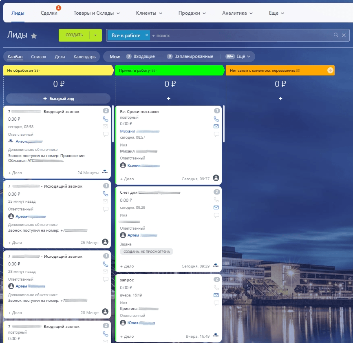Click email icon on запрос card
This screenshot has width=353, height=343.
(216, 295)
